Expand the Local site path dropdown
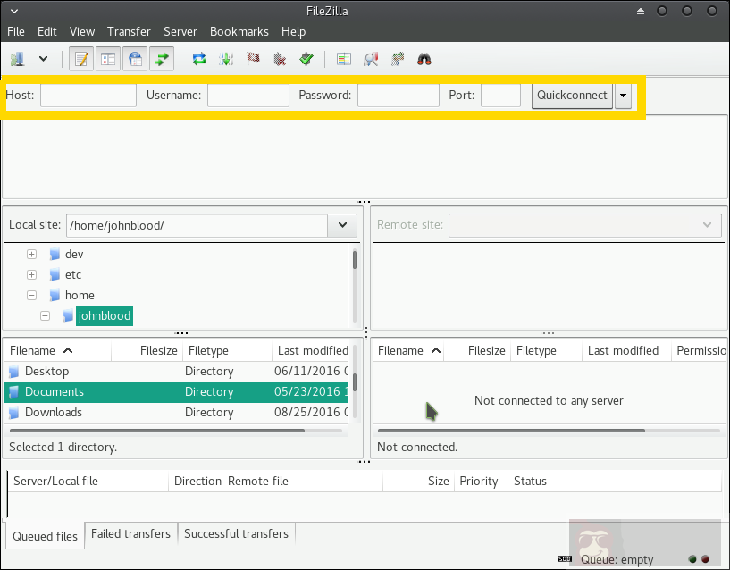Viewport: 730px width, 570px height. [x=342, y=226]
